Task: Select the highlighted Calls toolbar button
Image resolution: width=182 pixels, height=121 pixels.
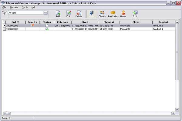Action: click(x=91, y=14)
